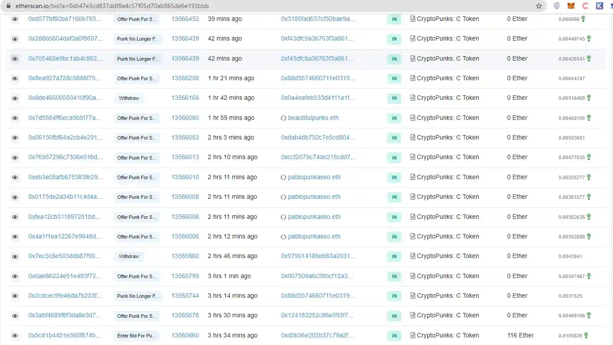Open block 13566258
Viewport: 613px width, 345px height.
coord(185,78)
